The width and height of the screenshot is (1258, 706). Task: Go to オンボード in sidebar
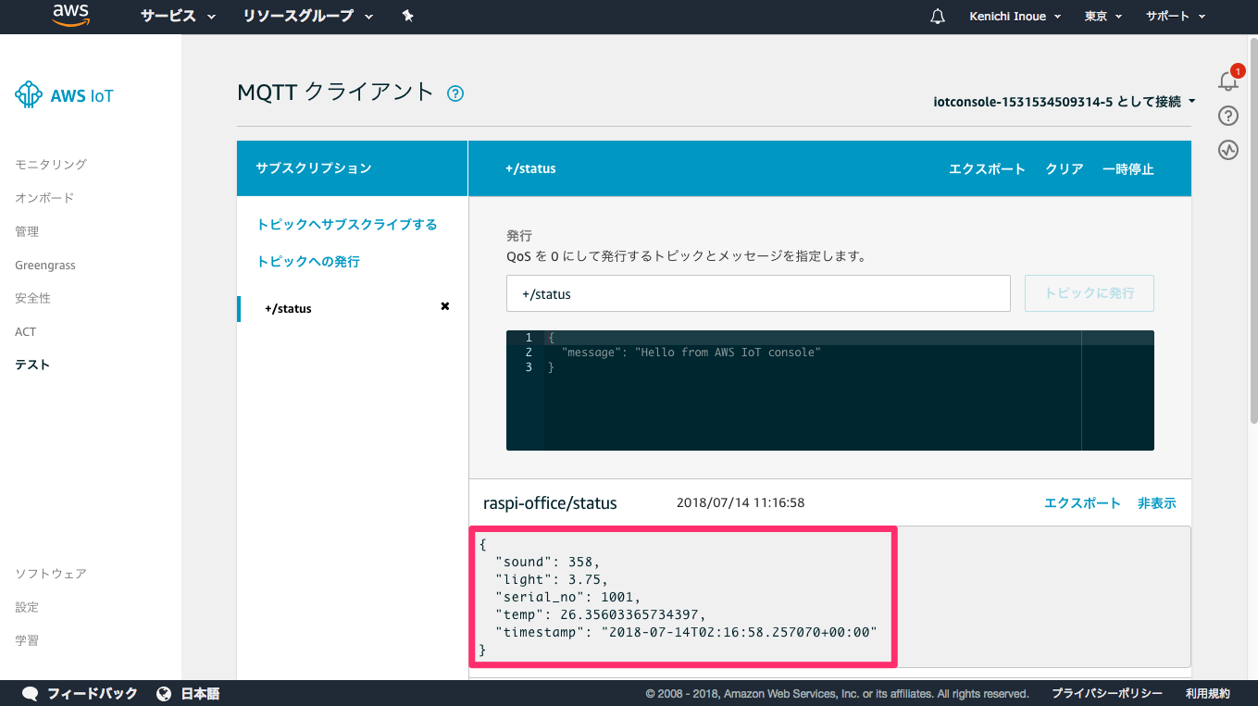coord(44,198)
